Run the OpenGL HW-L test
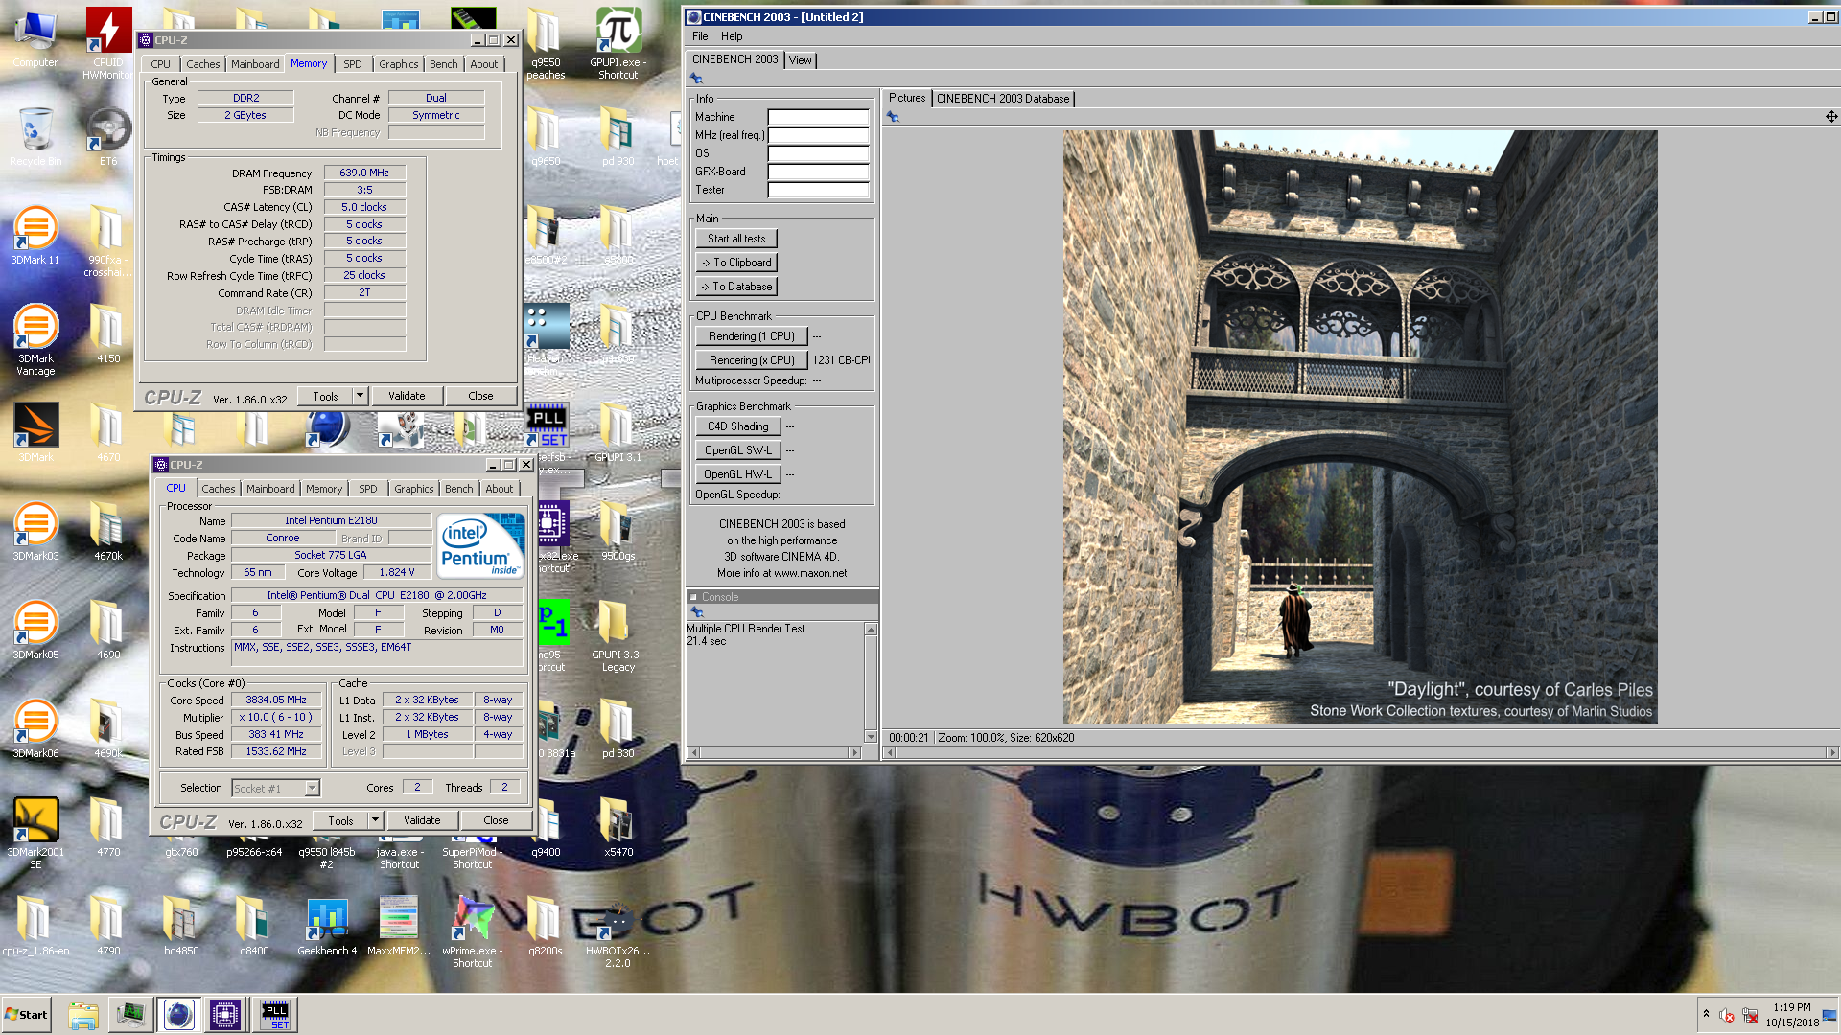1841x1035 pixels. coord(737,474)
